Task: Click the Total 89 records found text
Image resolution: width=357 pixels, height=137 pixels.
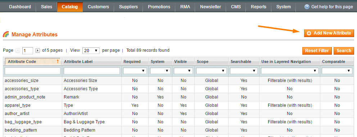Action: pos(148,50)
